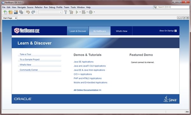This screenshot has width=191, height=115.
Task: Click the Undo arrow icon
Action: [x=28, y=12]
